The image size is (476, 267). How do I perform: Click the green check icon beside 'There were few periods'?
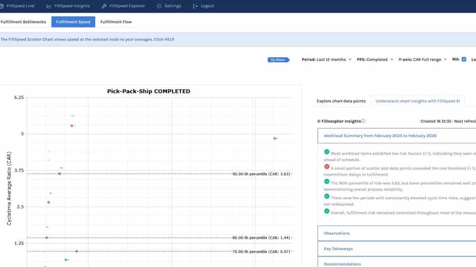coord(327,196)
